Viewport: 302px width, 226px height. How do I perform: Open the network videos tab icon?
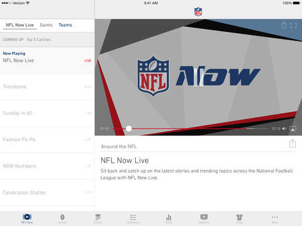coord(204,218)
